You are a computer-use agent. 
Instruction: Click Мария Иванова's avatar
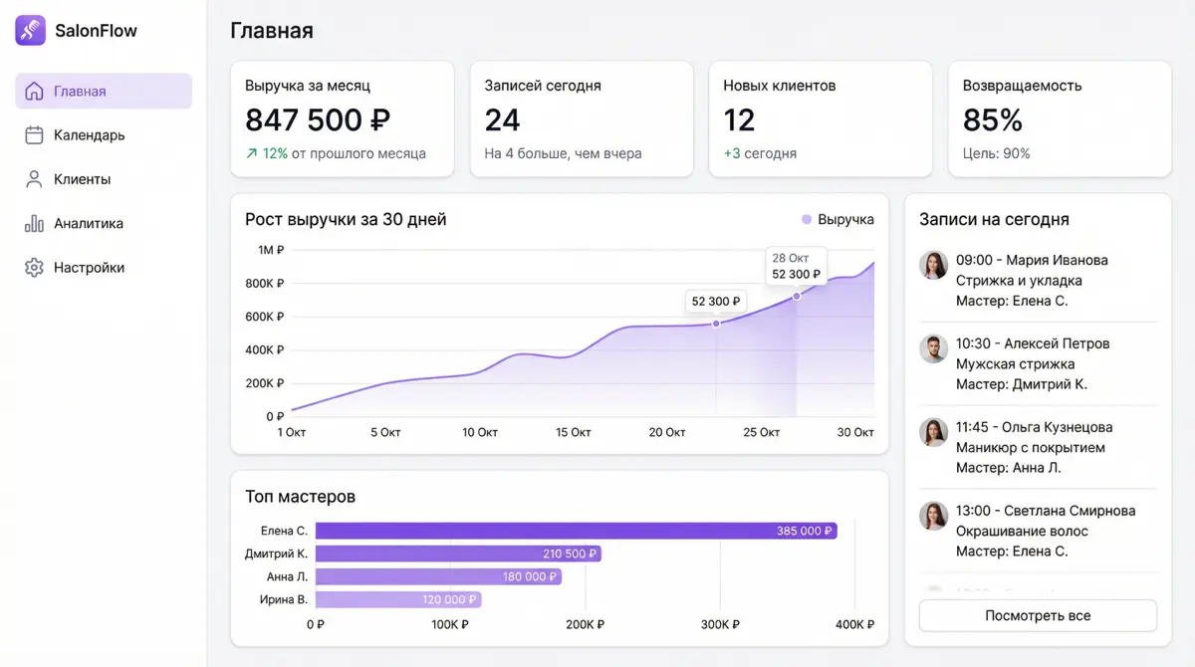pos(933,265)
